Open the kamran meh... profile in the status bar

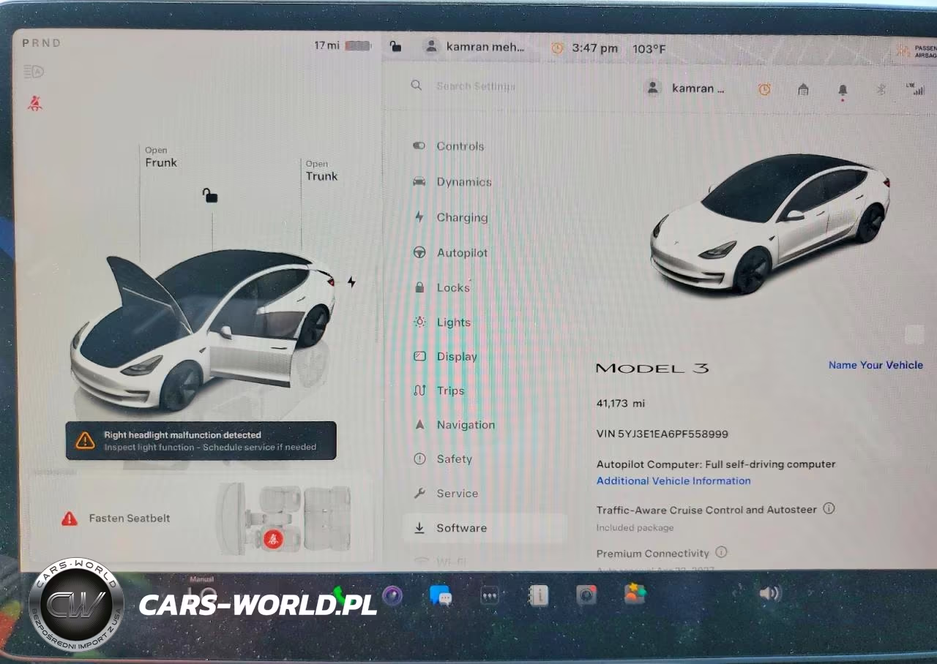(475, 47)
